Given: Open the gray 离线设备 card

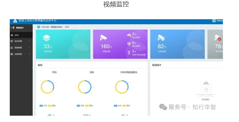Looking at the screenshot, I should [x=215, y=44].
